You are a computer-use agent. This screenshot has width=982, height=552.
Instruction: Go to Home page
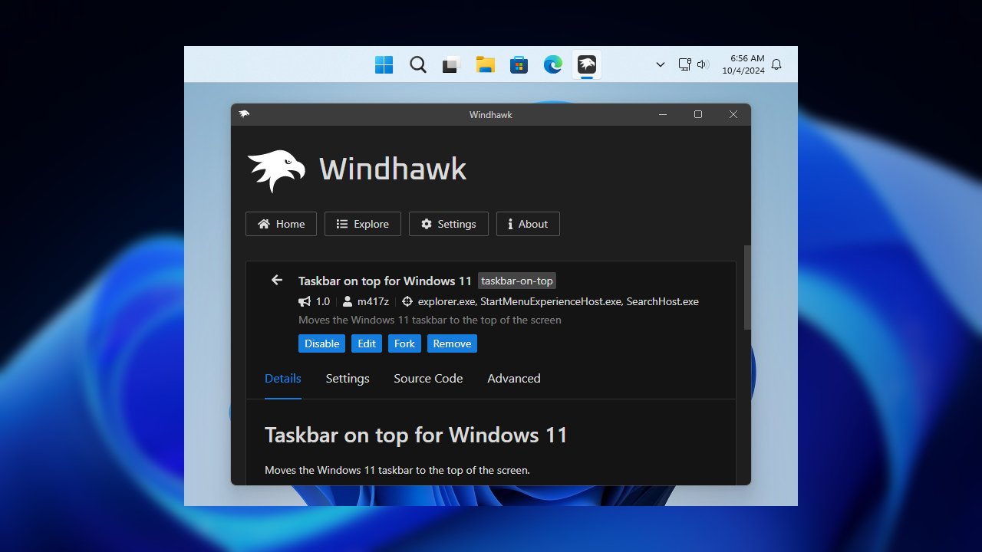click(x=281, y=224)
